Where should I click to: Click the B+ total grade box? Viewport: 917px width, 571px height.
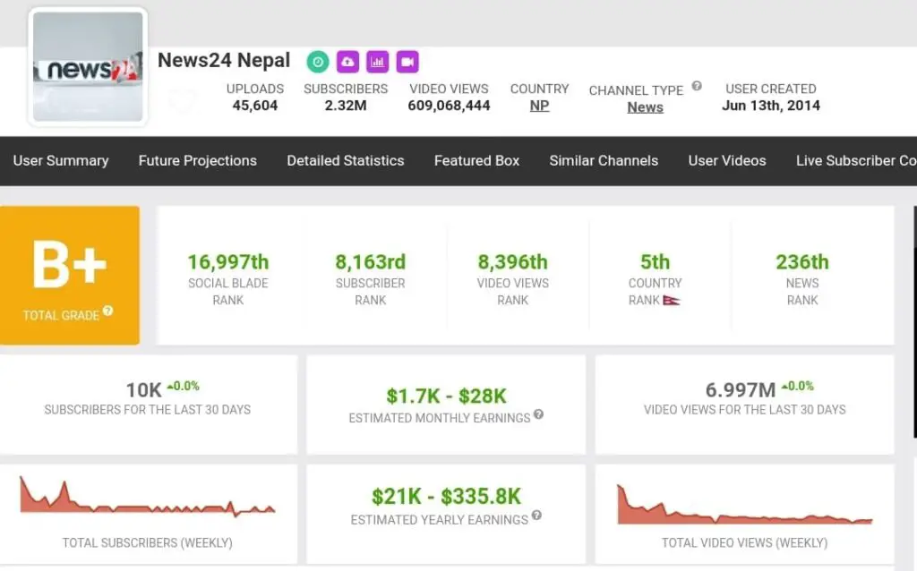click(x=70, y=276)
